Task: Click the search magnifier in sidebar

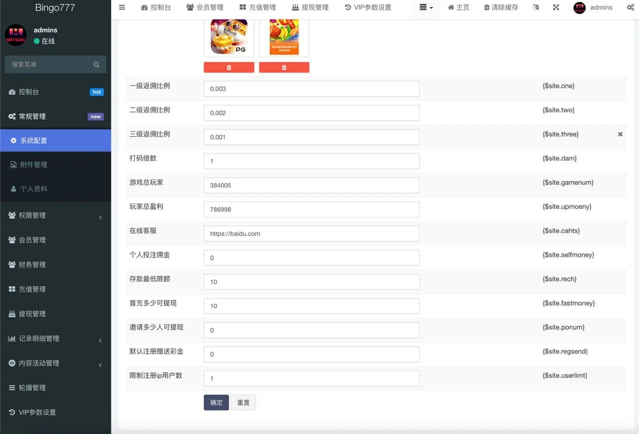Action: click(x=96, y=64)
